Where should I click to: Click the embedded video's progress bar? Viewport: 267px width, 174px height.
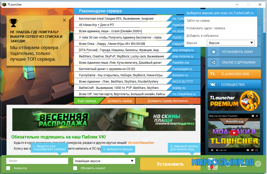pos(234,148)
